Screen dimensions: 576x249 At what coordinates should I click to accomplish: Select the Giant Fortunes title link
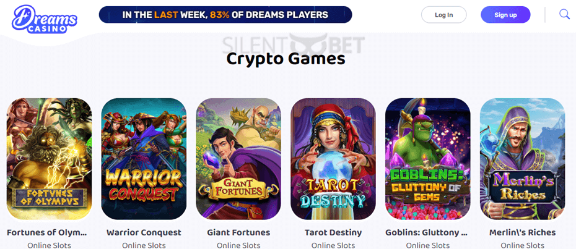tap(238, 232)
